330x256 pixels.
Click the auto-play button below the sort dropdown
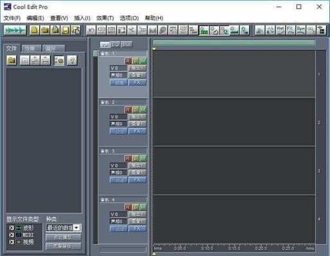coord(64,237)
